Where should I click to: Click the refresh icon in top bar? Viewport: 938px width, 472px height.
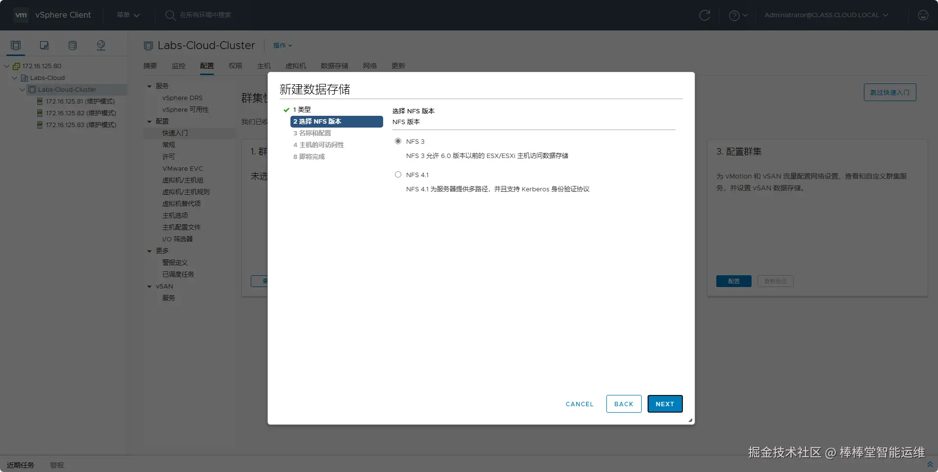[704, 15]
